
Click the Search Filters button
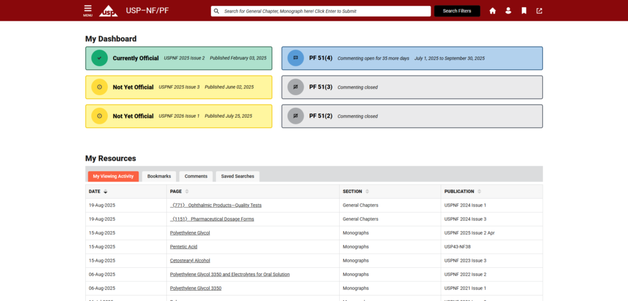click(x=457, y=11)
